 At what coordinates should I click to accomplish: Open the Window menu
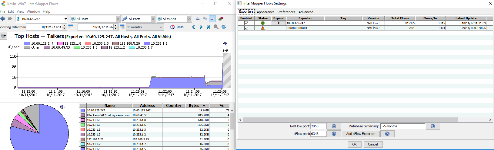click(33, 11)
